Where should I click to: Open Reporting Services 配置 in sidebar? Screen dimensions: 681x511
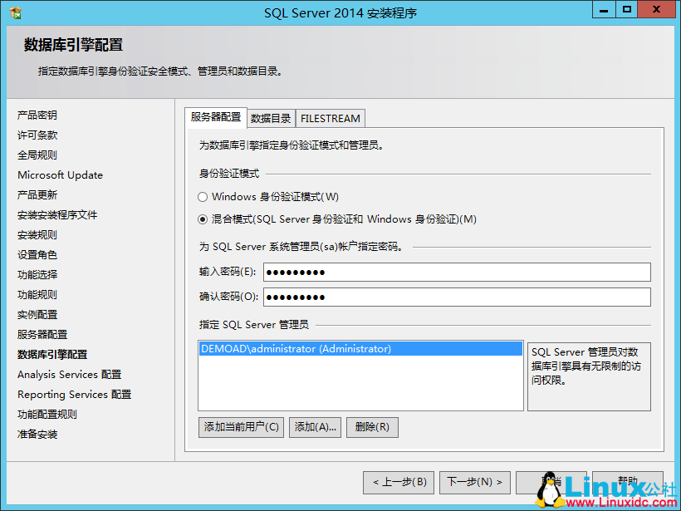point(73,394)
